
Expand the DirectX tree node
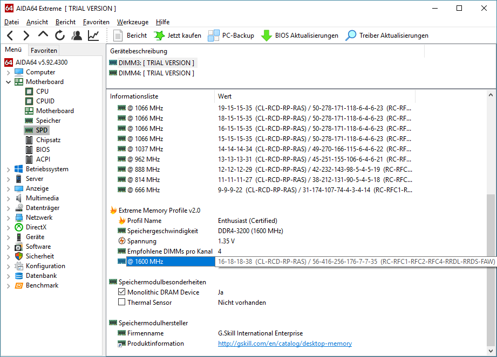pos(9,228)
